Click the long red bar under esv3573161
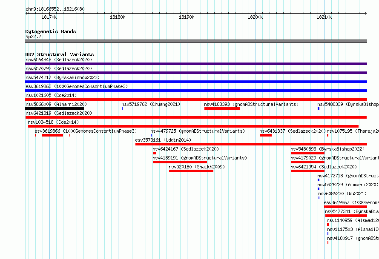 tap(251, 144)
